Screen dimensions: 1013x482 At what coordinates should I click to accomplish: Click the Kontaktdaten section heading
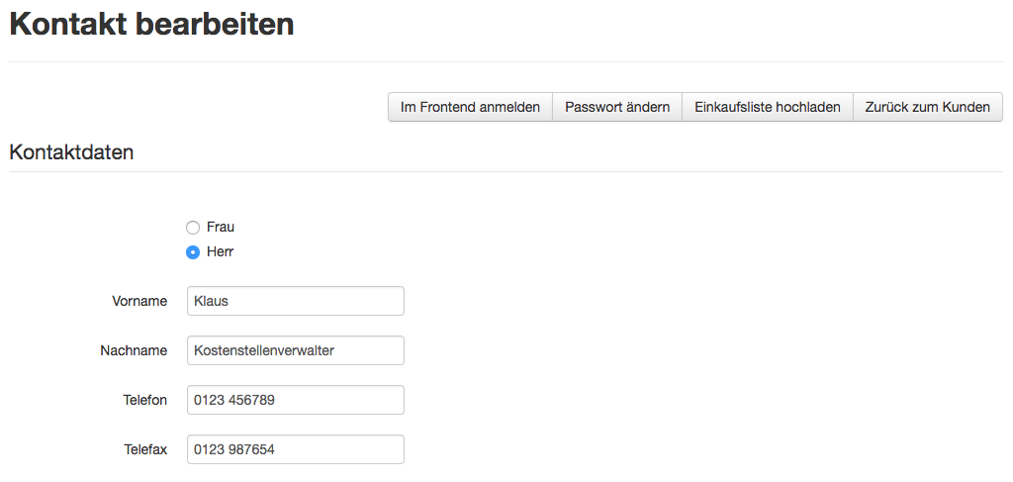[71, 152]
